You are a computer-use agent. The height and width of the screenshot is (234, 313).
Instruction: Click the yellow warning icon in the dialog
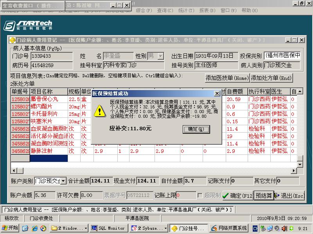click(x=100, y=111)
